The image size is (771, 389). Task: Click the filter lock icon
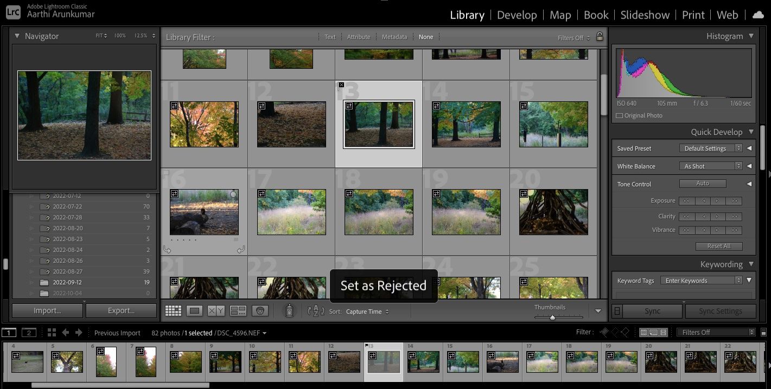point(600,37)
